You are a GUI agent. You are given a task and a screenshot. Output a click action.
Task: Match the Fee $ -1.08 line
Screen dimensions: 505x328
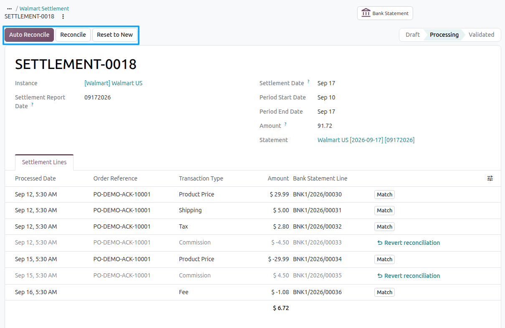(384, 292)
